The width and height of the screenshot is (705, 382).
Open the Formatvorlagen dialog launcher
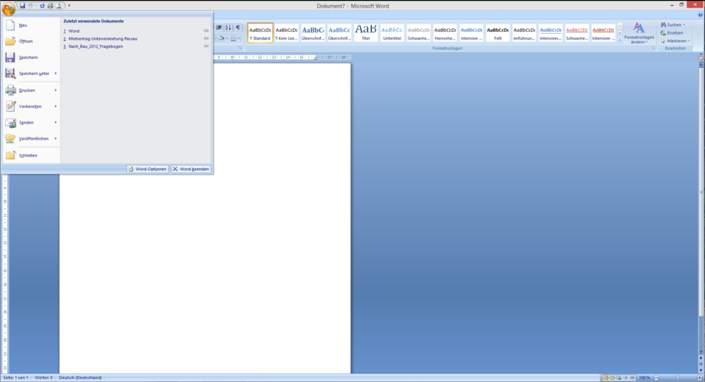pos(653,48)
